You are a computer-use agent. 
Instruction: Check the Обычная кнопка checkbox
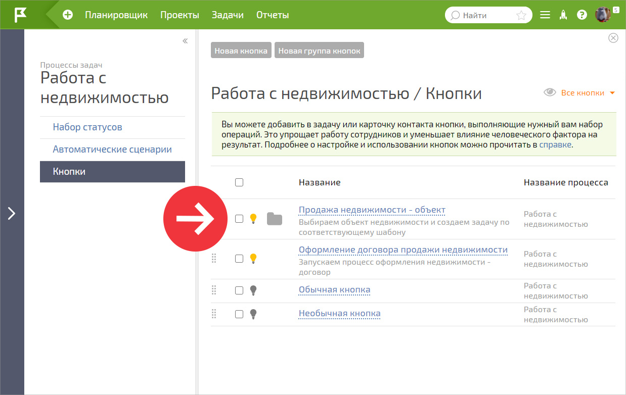pos(239,290)
